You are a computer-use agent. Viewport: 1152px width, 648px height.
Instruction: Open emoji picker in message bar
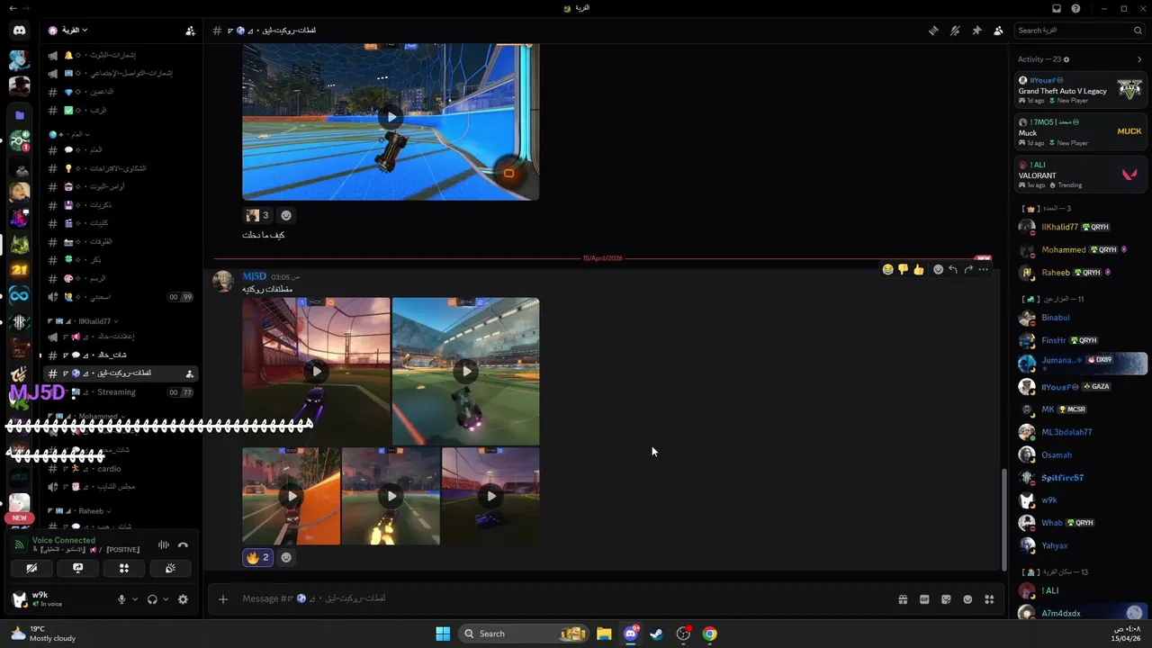pos(967,599)
